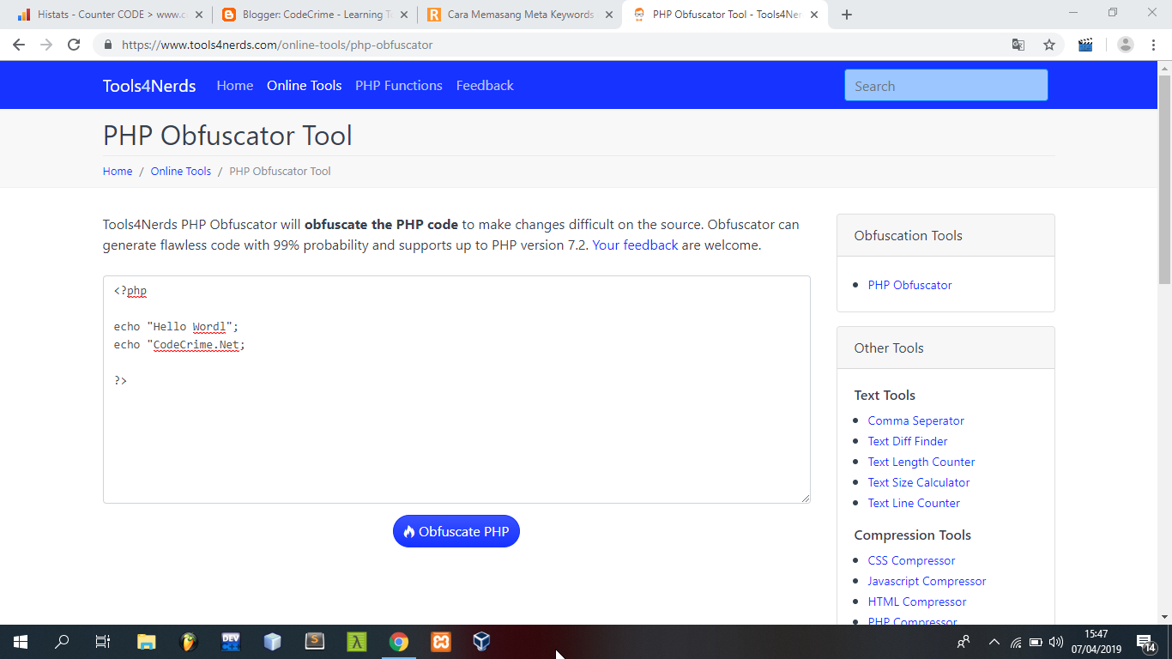The image size is (1172, 659).
Task: Open the PHP Functions menu item
Action: (398, 85)
